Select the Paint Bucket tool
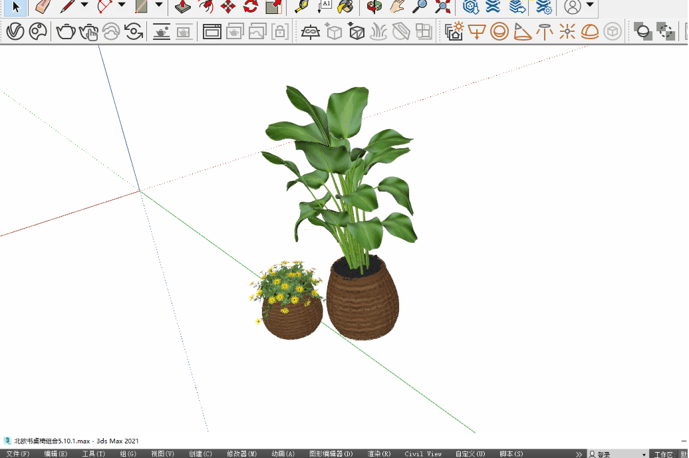Image resolution: width=689 pixels, height=458 pixels. click(x=345, y=7)
